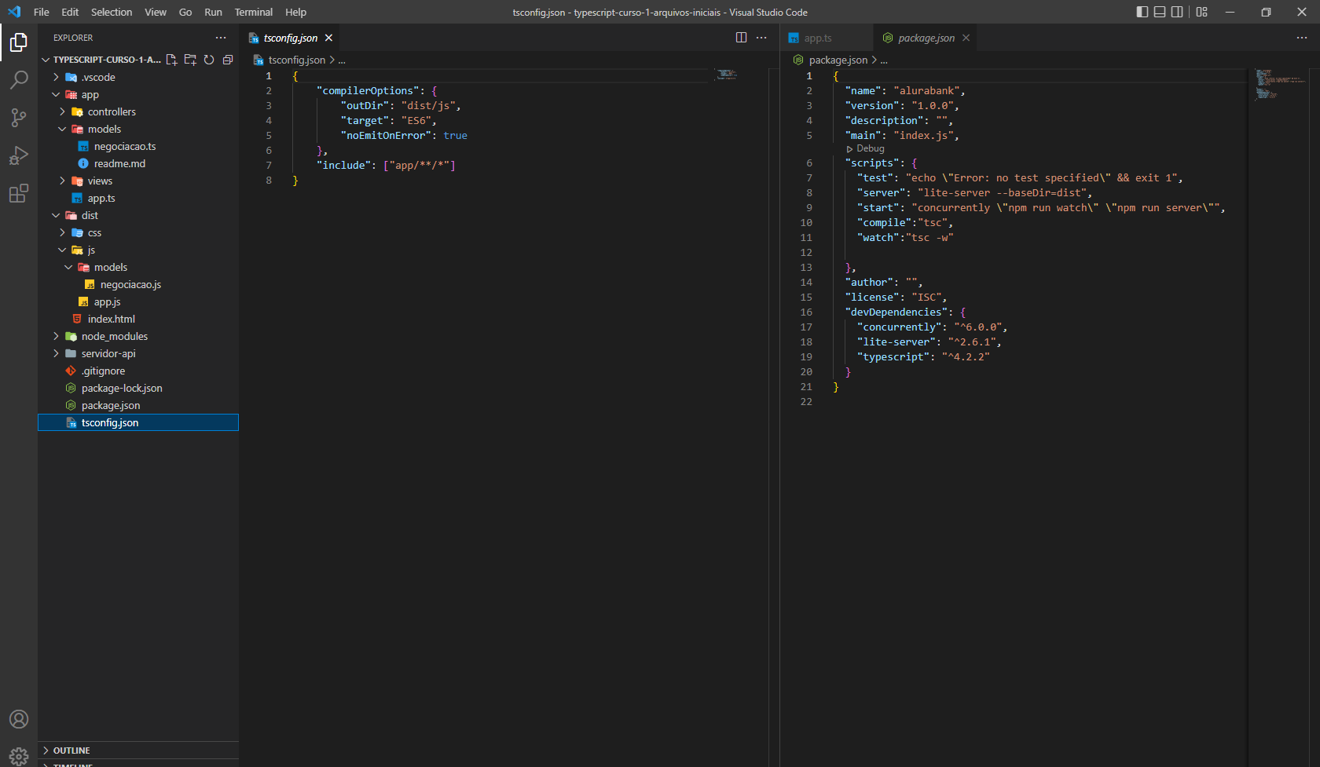1320x767 pixels.
Task: Open Go menu
Action: 185,12
